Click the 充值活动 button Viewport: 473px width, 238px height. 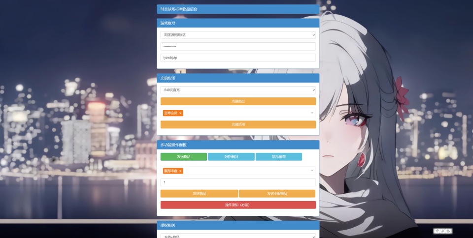(238, 124)
